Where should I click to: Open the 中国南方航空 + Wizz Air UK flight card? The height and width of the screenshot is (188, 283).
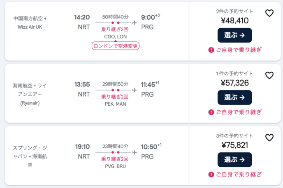click(x=30, y=23)
